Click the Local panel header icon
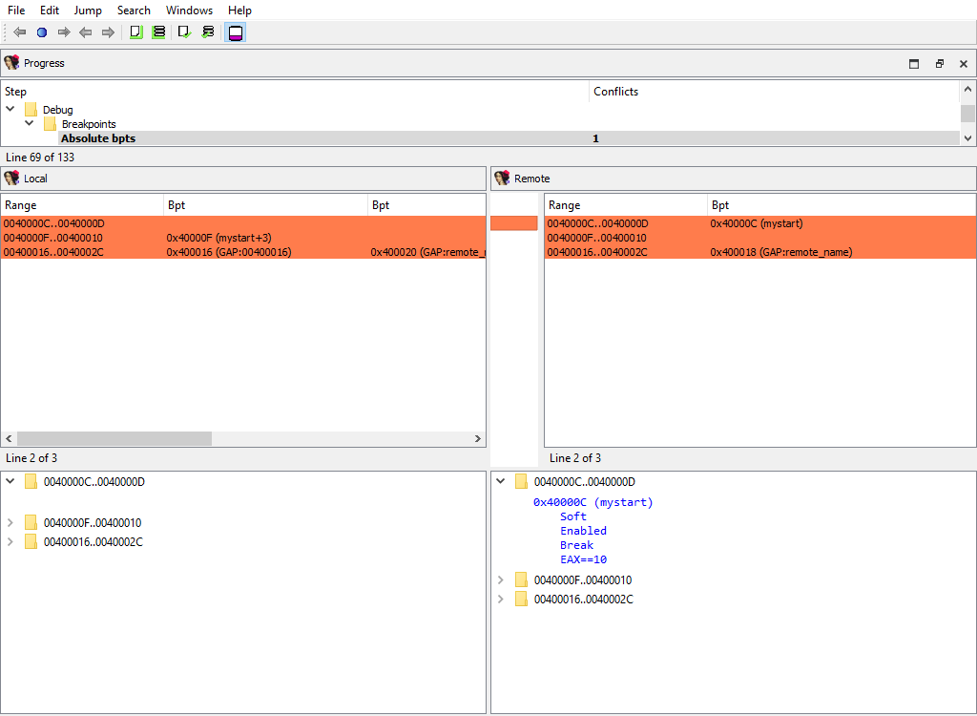Viewport: 977px width, 716px height. pos(11,179)
